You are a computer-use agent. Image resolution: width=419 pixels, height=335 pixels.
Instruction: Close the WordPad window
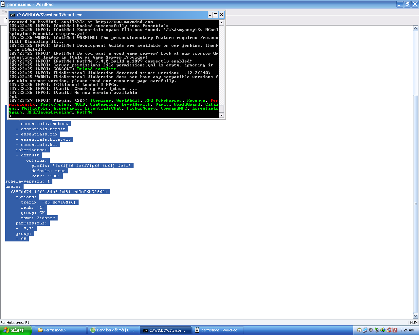(415, 4)
